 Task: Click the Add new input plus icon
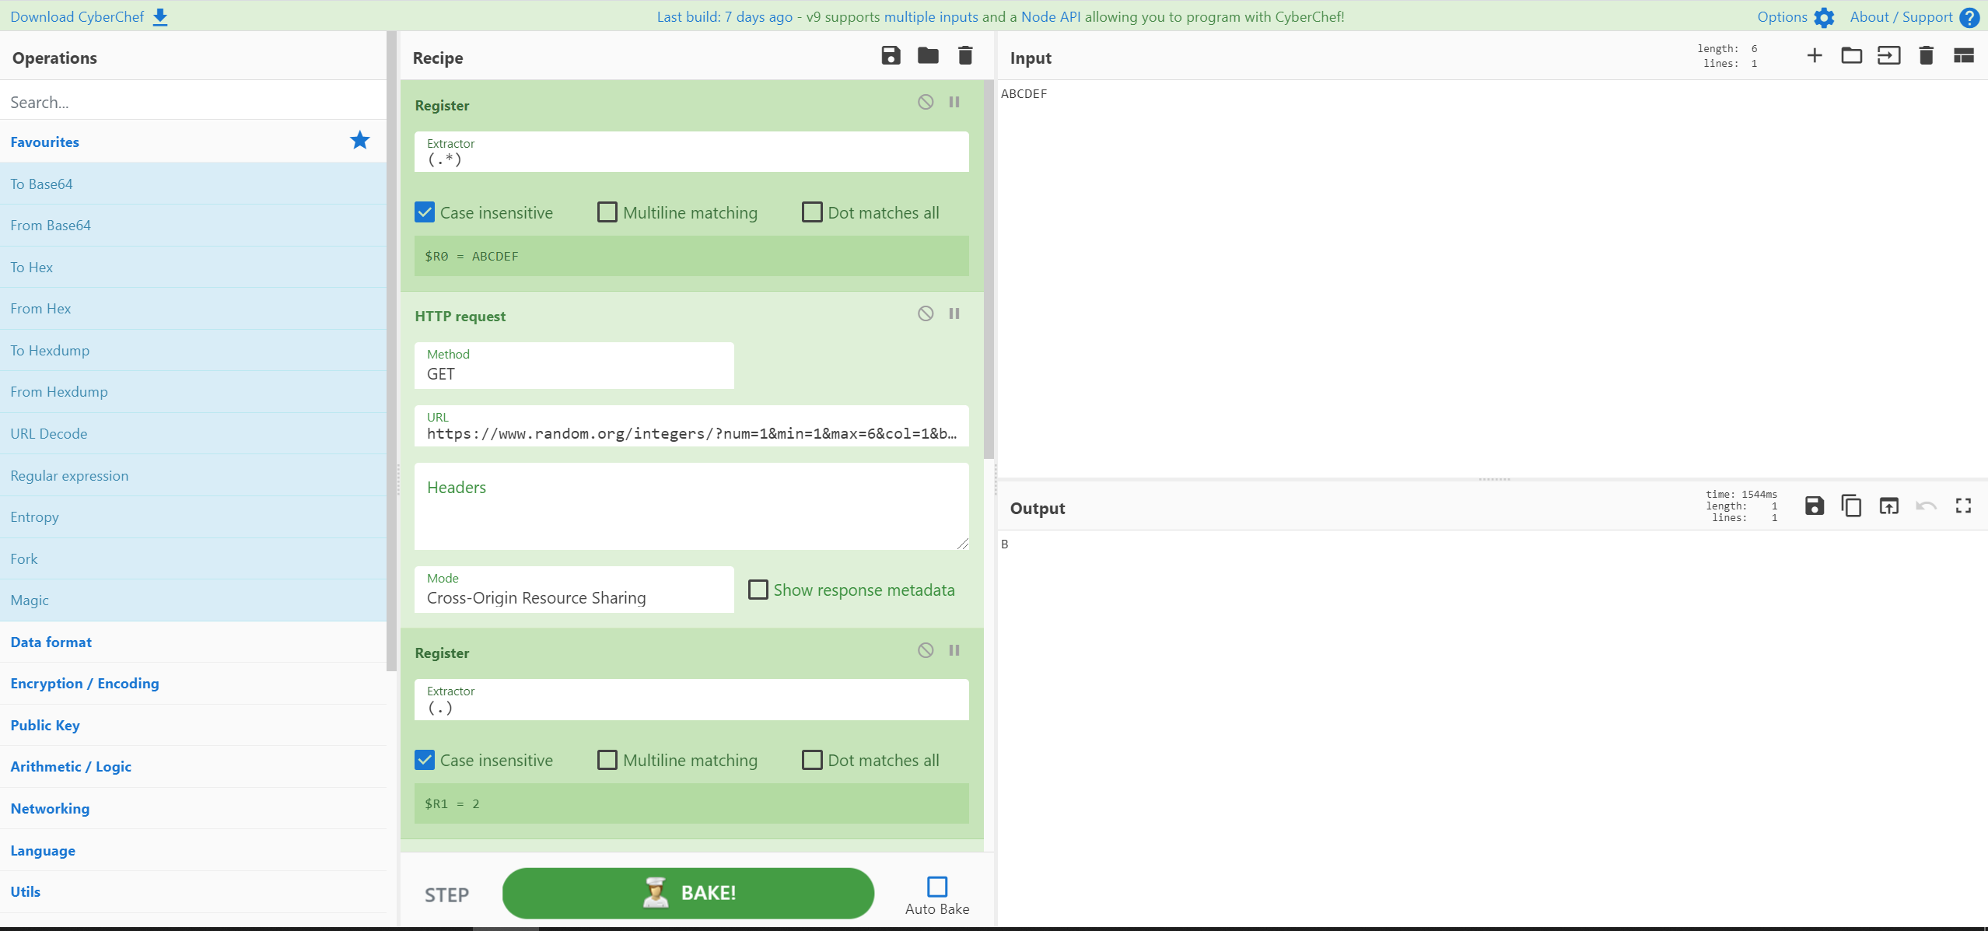tap(1815, 56)
